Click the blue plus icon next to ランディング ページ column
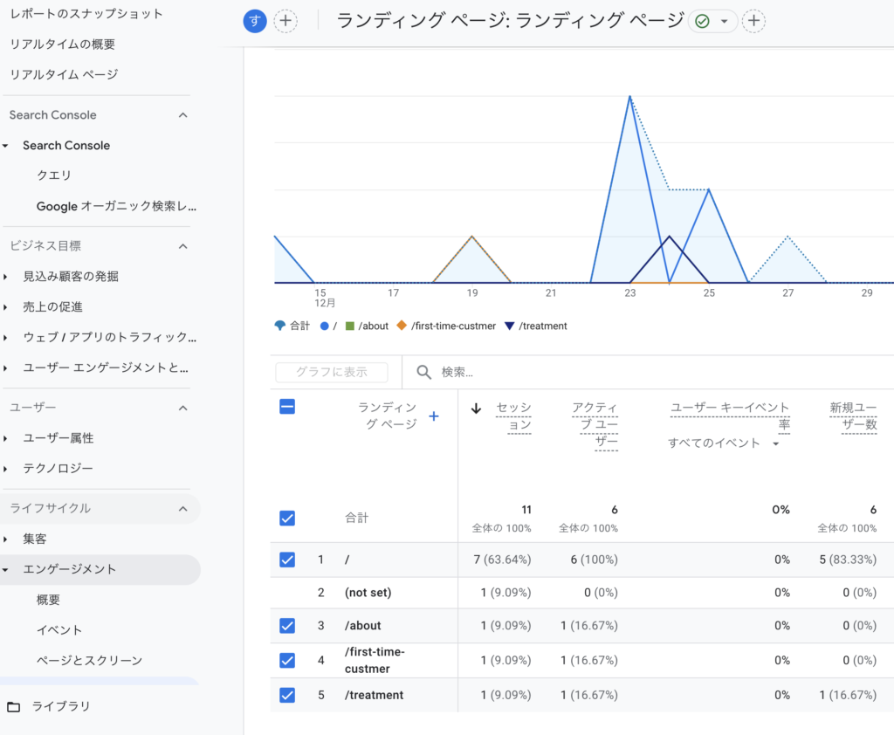The image size is (894, 735). 434,416
